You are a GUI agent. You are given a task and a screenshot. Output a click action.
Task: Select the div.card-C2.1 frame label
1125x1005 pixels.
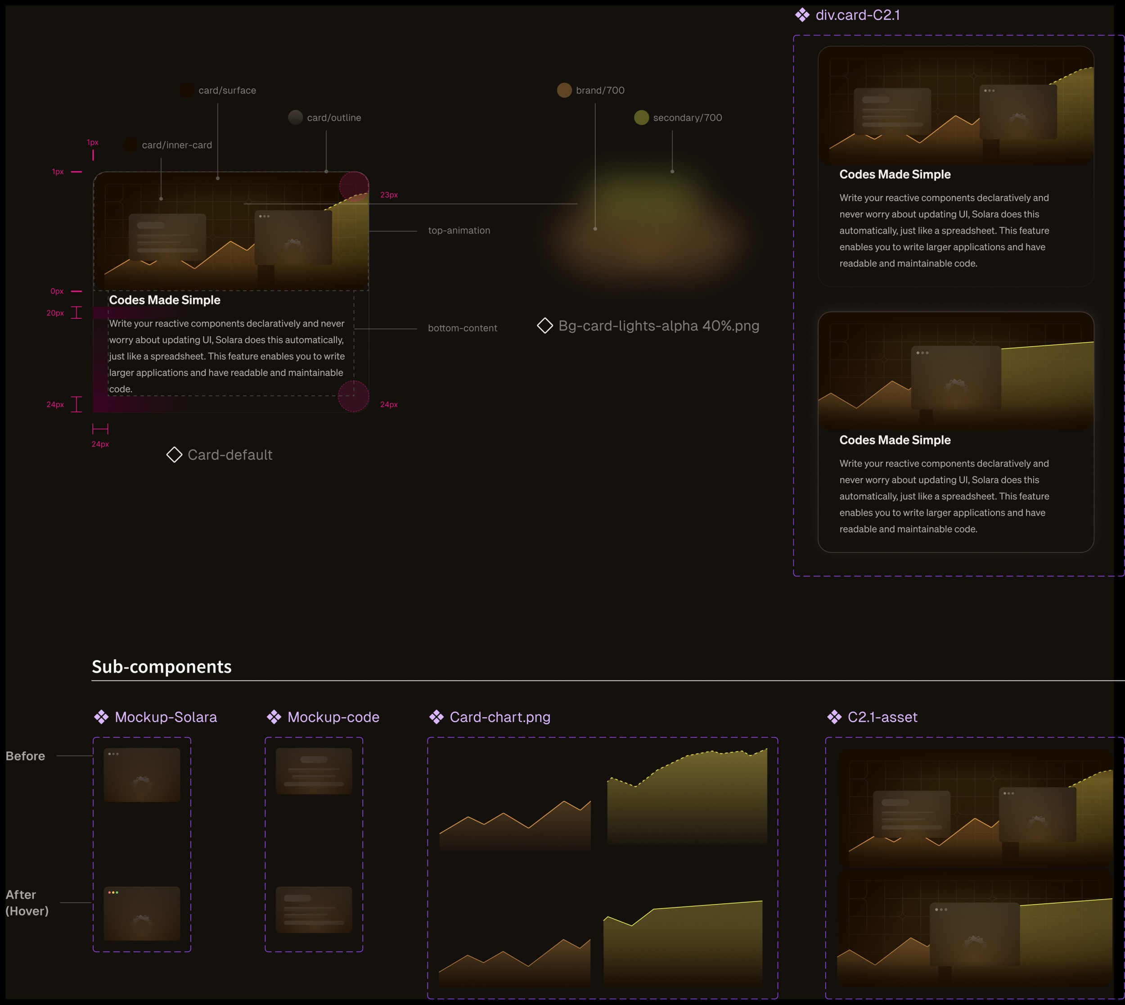click(858, 15)
